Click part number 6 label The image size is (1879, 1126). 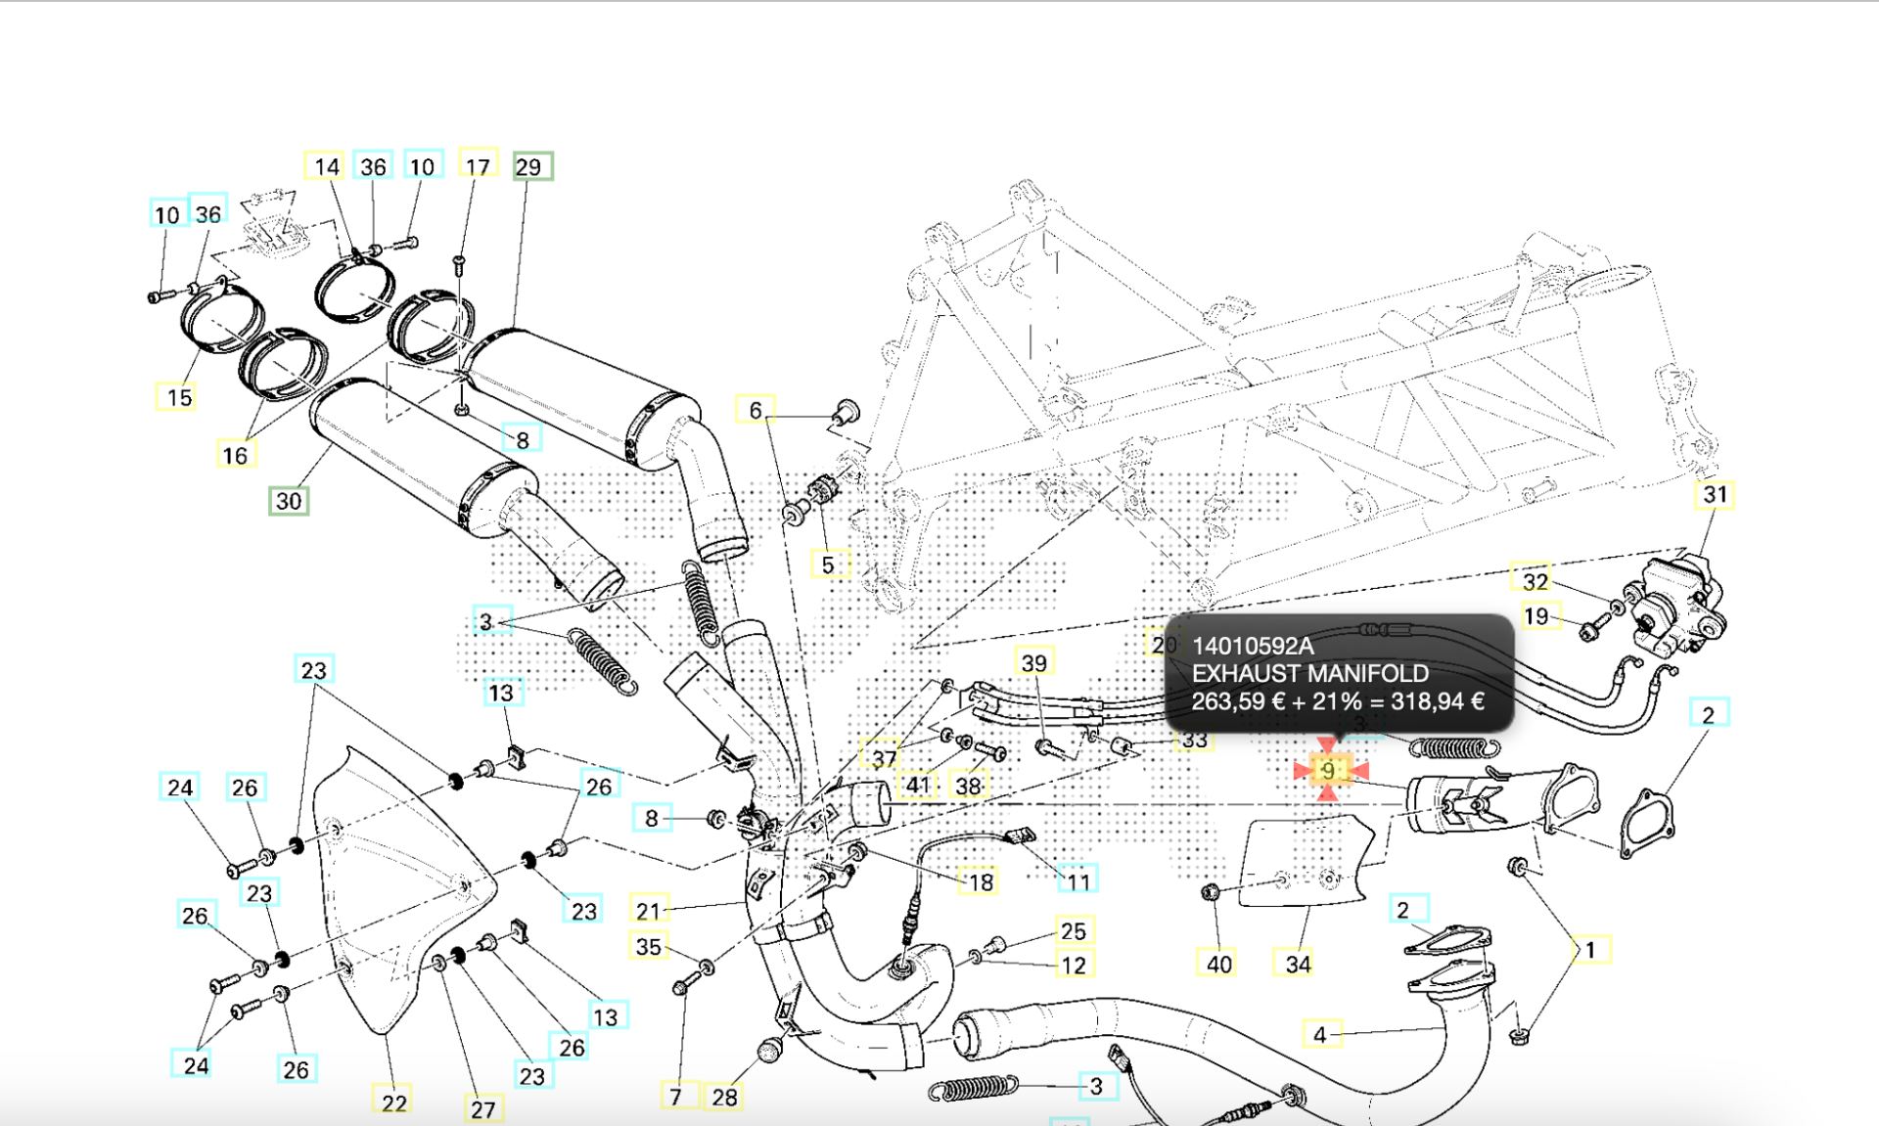[755, 410]
